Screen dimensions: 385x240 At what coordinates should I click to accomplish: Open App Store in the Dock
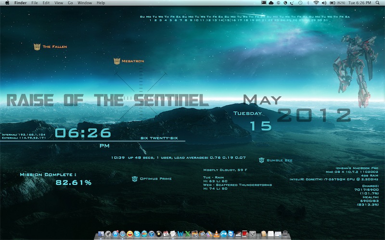tap(115, 234)
